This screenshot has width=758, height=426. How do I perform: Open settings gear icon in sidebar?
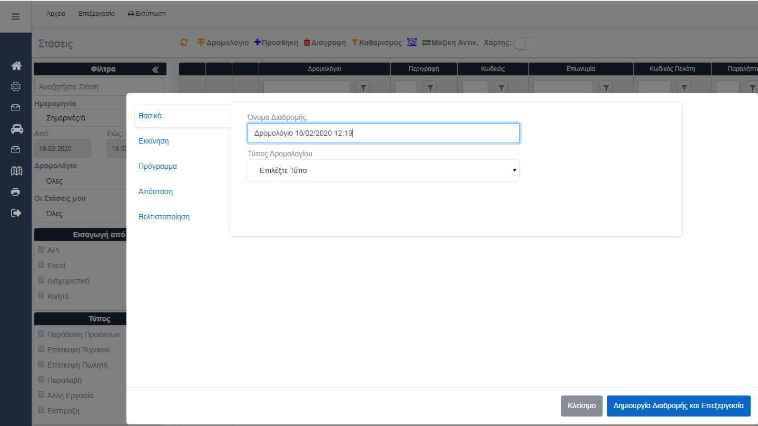click(x=16, y=87)
